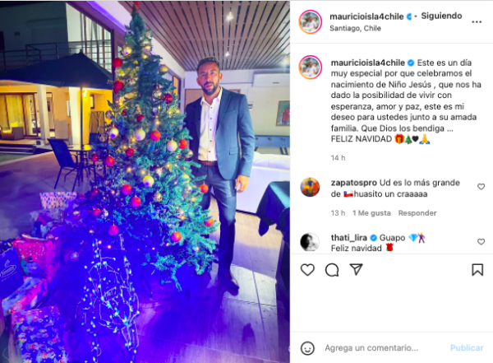
Task: Share post with paper plane icon
Action: [x=357, y=269]
